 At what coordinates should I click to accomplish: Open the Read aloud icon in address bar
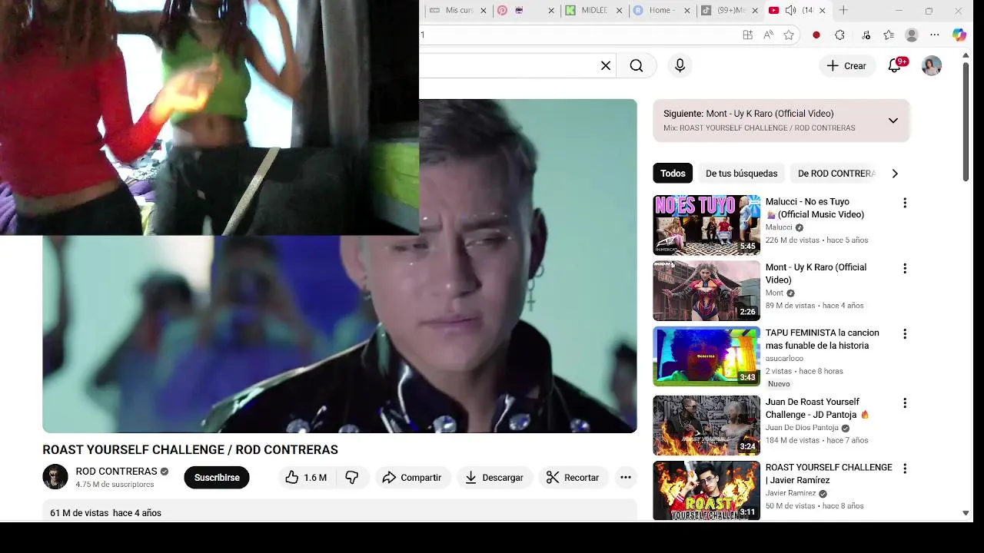[768, 35]
